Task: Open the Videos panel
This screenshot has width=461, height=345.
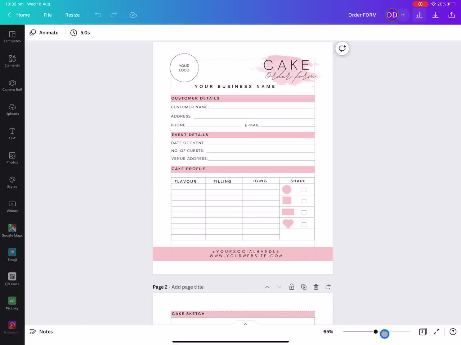Action: point(12,206)
